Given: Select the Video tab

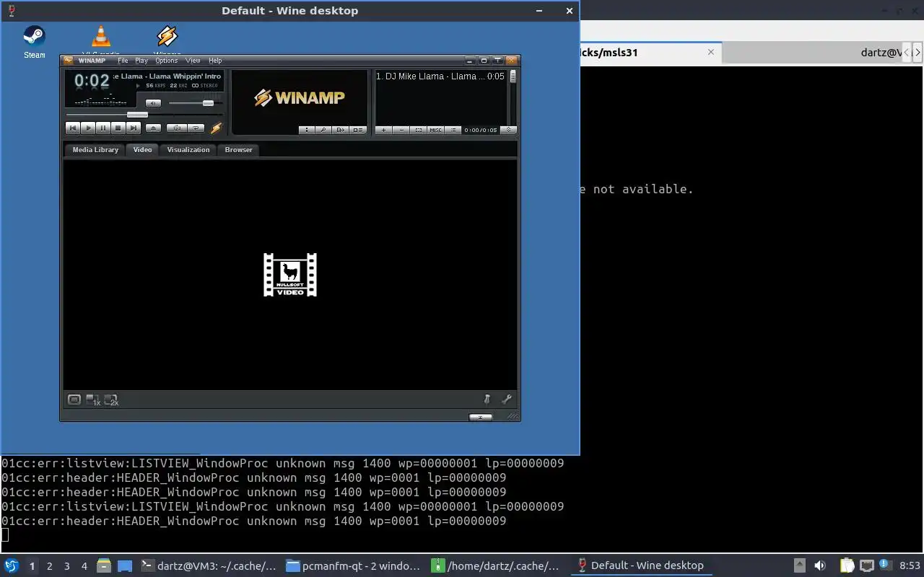Looking at the screenshot, I should tap(142, 149).
